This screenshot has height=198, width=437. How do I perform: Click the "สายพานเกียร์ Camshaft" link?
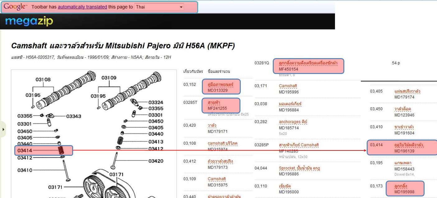click(299, 145)
